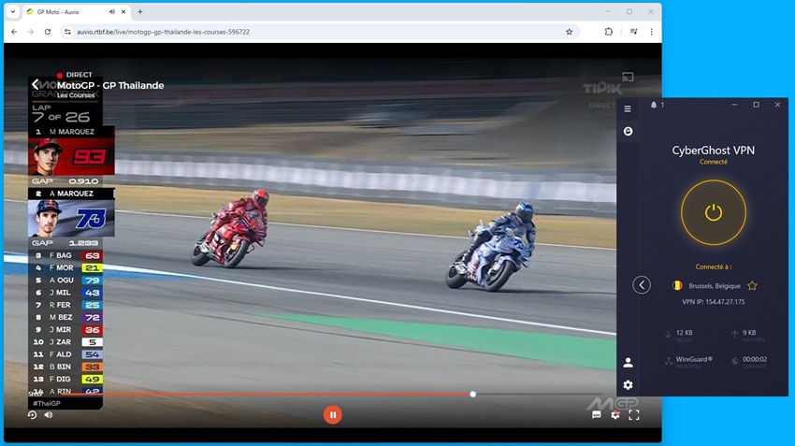Open a new Chrome tab

[x=140, y=11]
